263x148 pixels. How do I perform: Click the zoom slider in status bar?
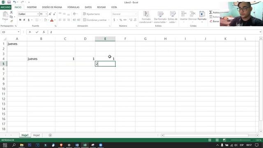pyautogui.click(x=241, y=140)
